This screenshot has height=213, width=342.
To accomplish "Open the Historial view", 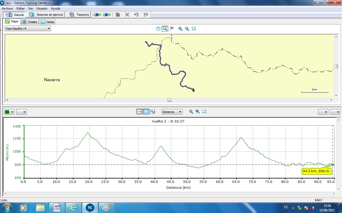I will pos(14,15).
